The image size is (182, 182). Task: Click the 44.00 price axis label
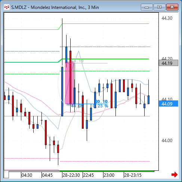click(167, 141)
